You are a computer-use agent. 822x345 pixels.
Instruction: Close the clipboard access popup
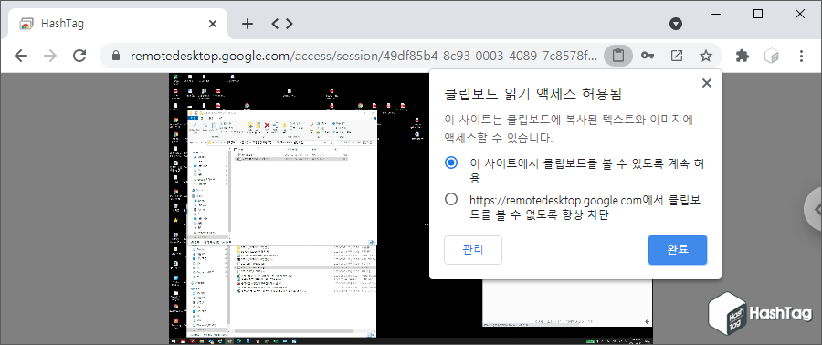(707, 83)
